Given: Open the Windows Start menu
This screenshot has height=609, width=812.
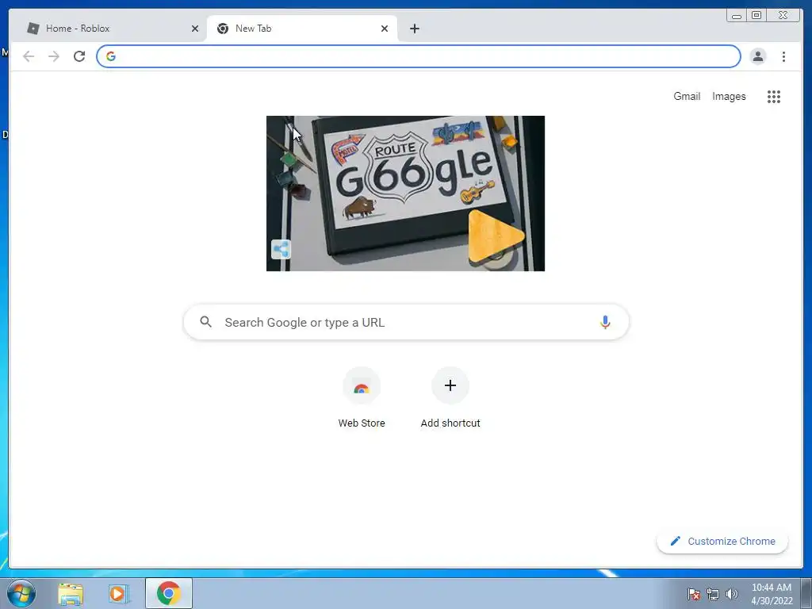Looking at the screenshot, I should coord(21,593).
